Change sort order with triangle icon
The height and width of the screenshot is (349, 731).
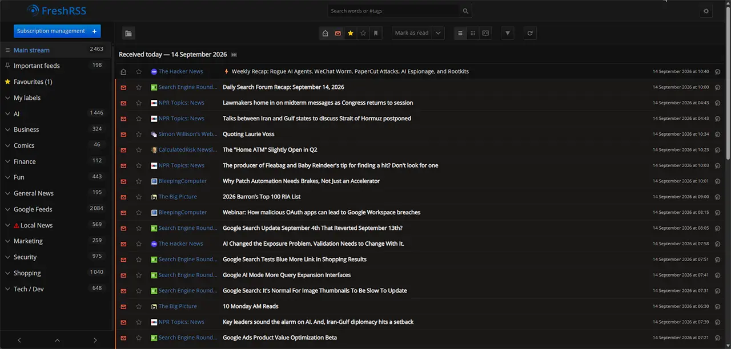click(508, 33)
